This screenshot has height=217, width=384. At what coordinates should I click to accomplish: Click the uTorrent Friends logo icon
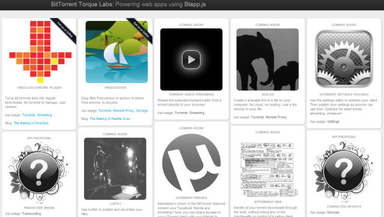(191, 163)
